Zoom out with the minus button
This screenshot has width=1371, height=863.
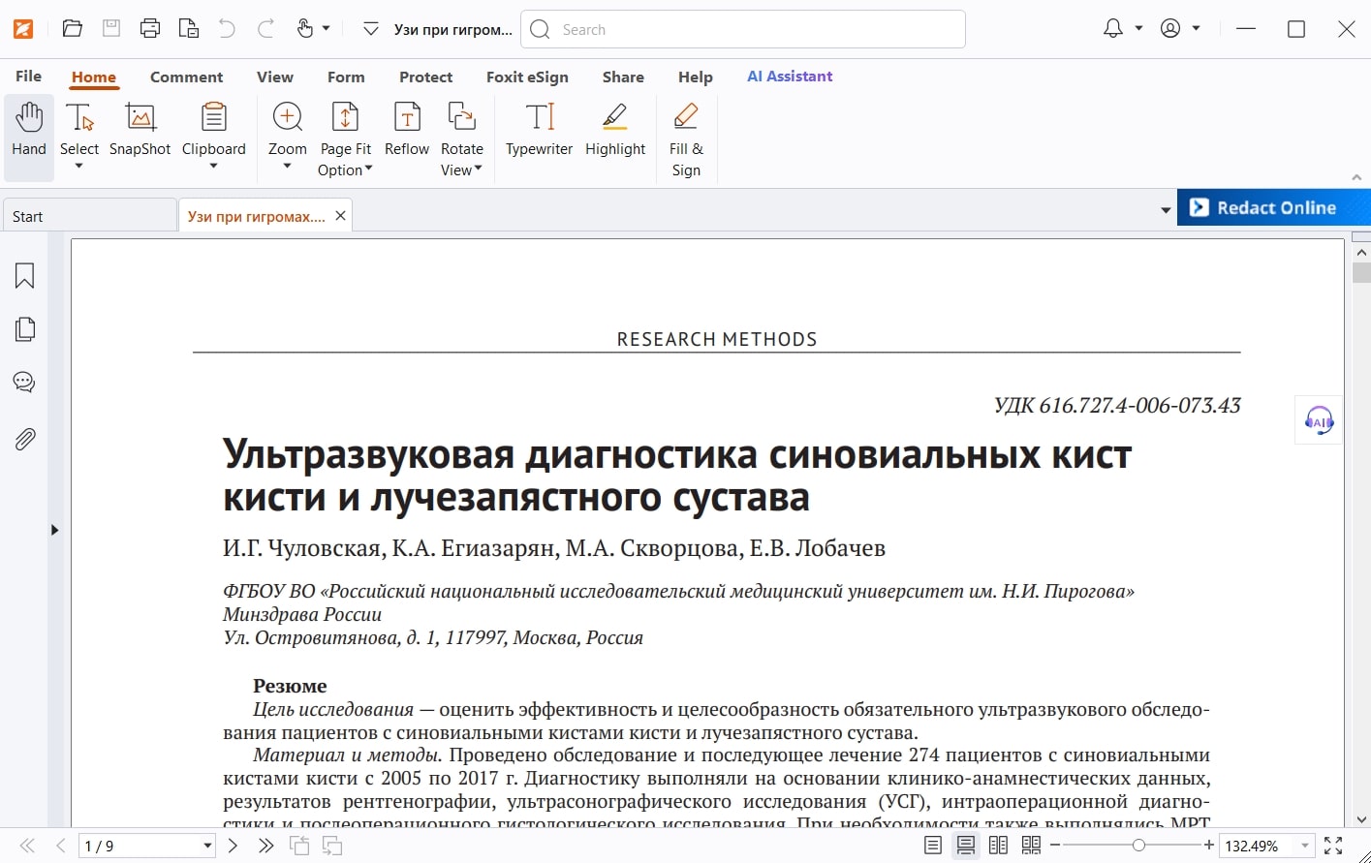point(1055,846)
